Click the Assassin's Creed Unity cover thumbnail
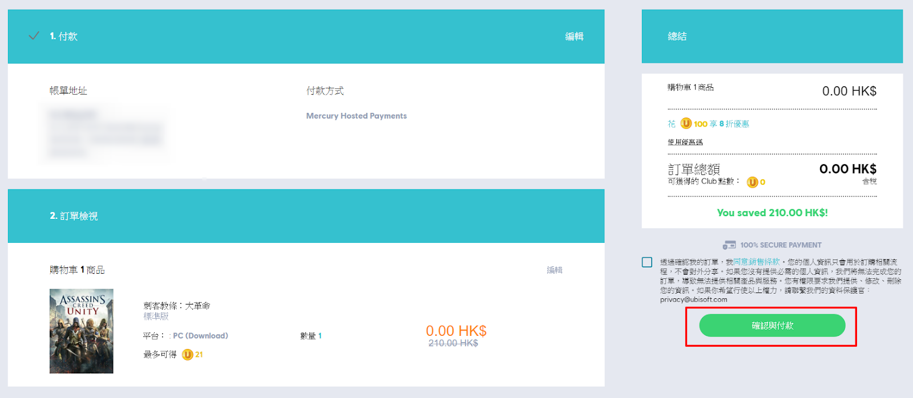The width and height of the screenshot is (913, 398). [x=82, y=331]
